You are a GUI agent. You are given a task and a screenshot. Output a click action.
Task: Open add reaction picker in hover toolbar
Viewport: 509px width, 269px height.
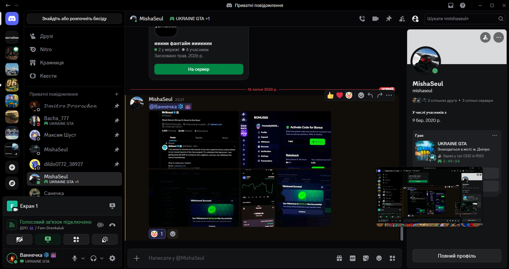[361, 95]
